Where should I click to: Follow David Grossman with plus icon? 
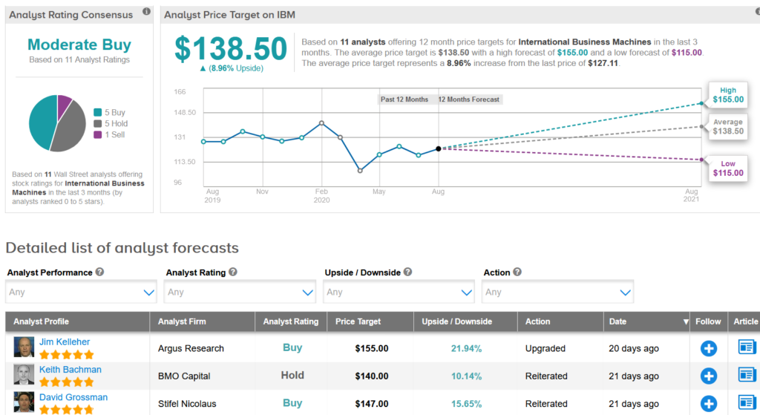(709, 403)
